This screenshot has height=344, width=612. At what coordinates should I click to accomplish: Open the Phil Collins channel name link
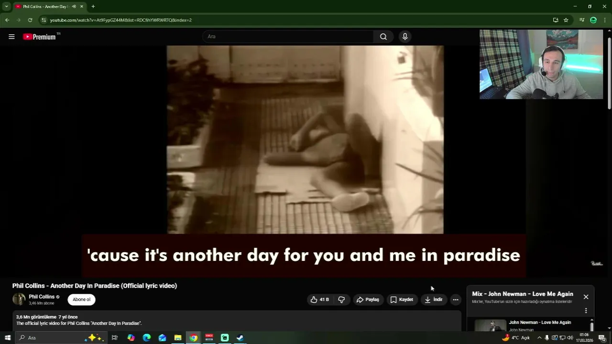[42, 297]
